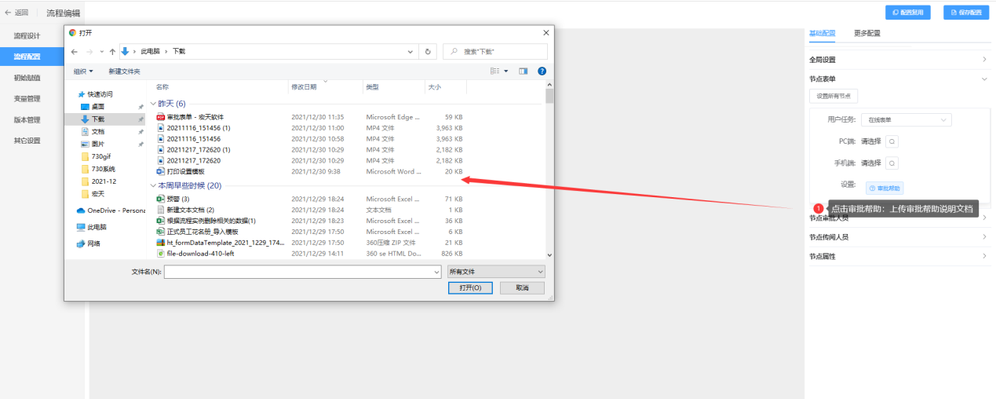Viewport: 996px width, 399px height.
Task: Open the 组织 menu
Action: [82, 71]
